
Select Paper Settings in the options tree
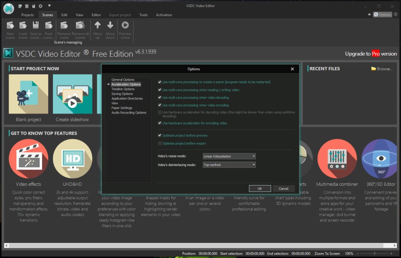pyautogui.click(x=122, y=108)
